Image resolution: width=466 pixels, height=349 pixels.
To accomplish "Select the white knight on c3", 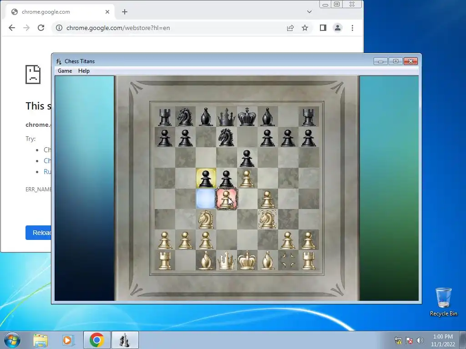I will tap(206, 219).
